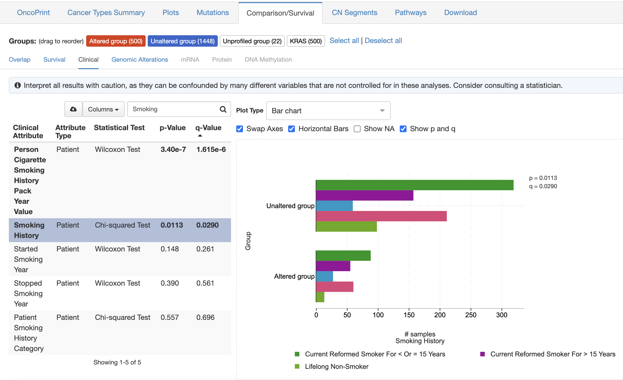Sort by the p-Value column header
Image resolution: width=623 pixels, height=380 pixels.
pyautogui.click(x=173, y=128)
